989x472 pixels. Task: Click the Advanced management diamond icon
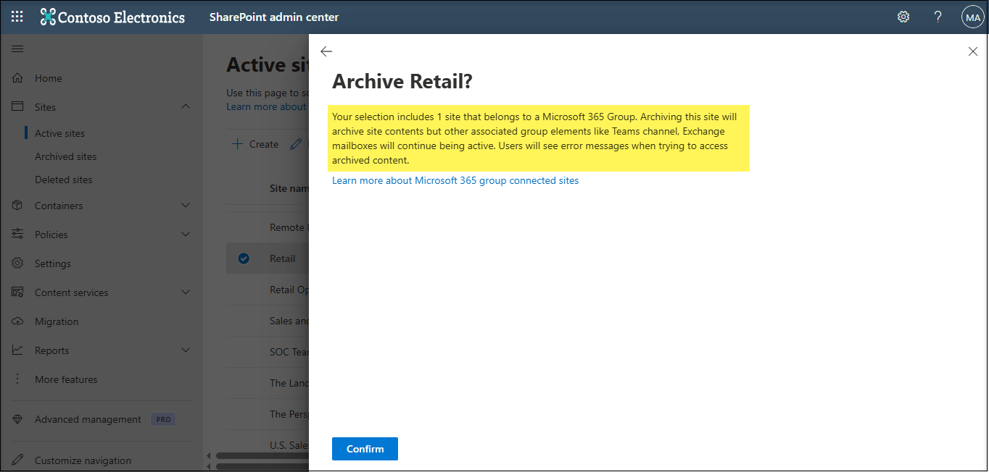tap(17, 418)
